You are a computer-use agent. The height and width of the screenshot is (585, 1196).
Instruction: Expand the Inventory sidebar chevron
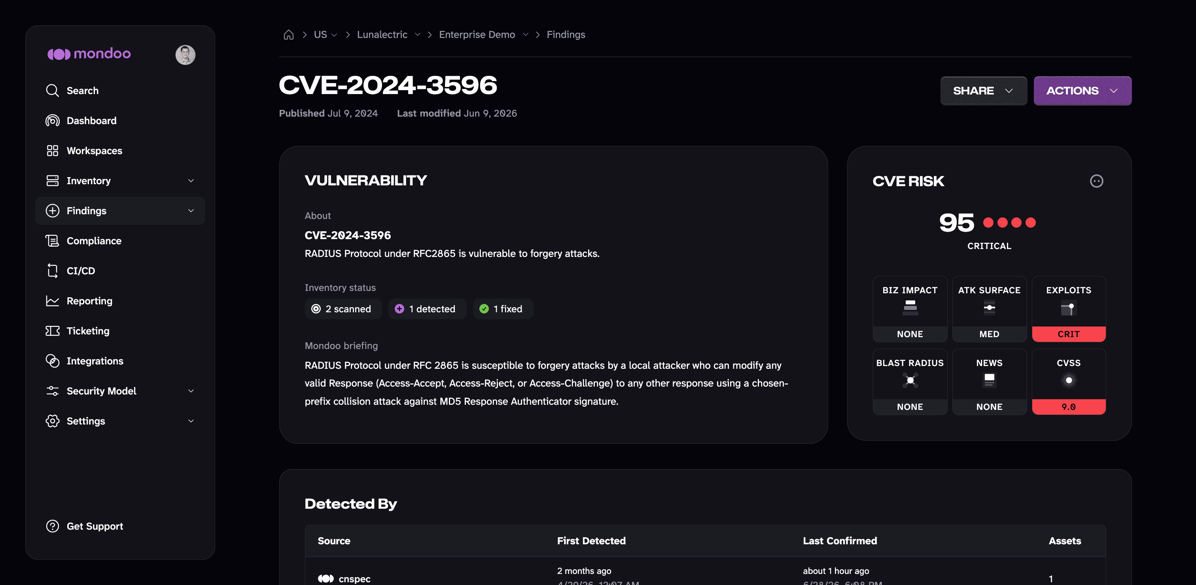(191, 181)
